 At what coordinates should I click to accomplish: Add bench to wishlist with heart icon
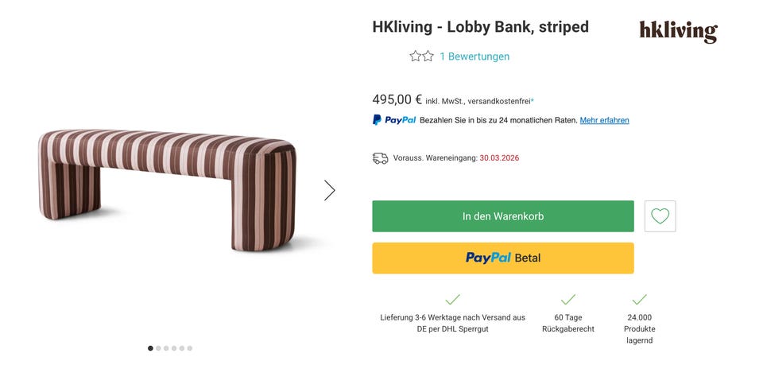[x=660, y=216]
